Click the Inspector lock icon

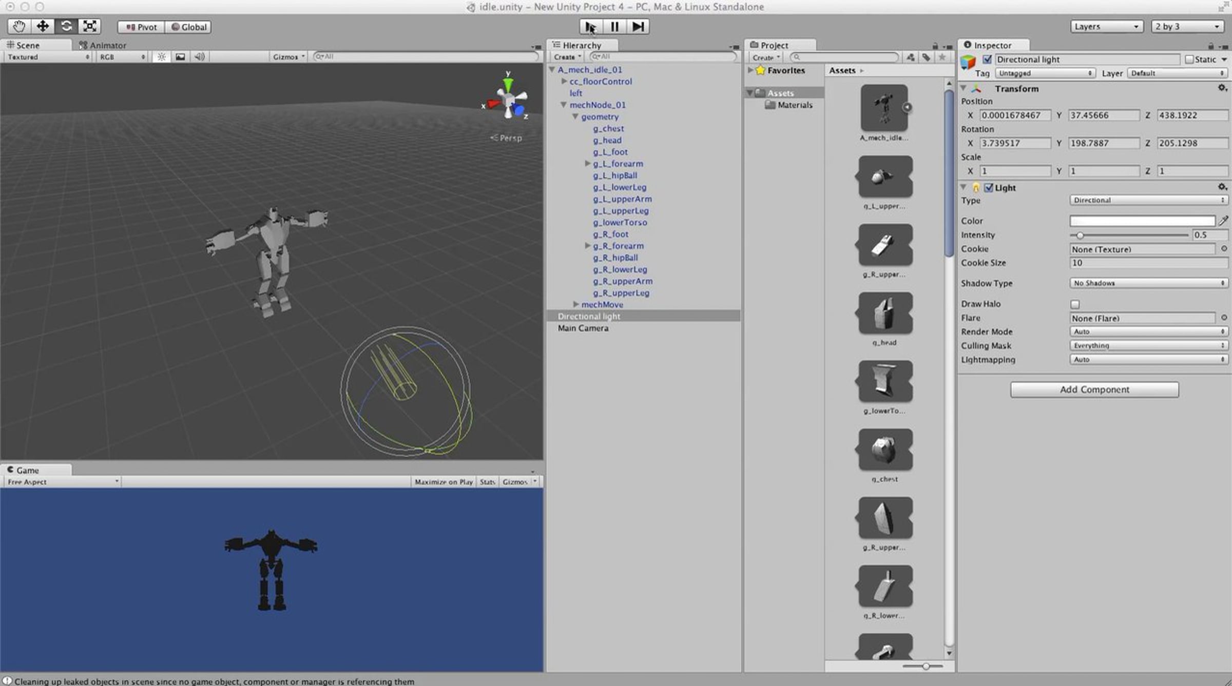pyautogui.click(x=1211, y=46)
